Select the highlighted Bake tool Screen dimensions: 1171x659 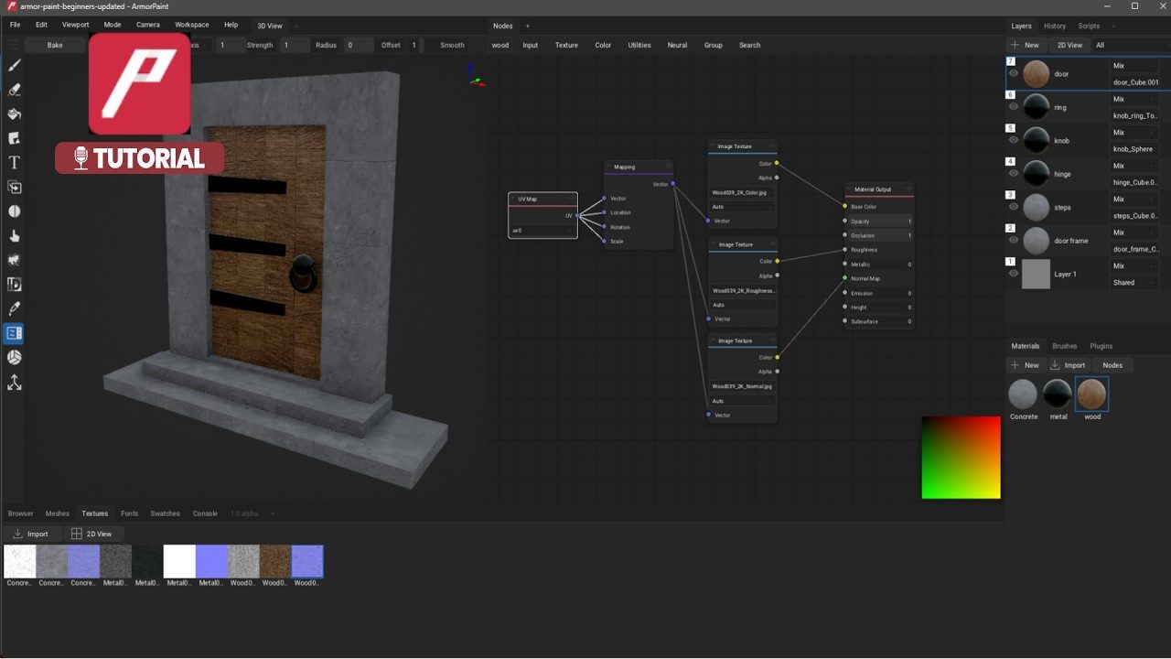click(x=14, y=333)
